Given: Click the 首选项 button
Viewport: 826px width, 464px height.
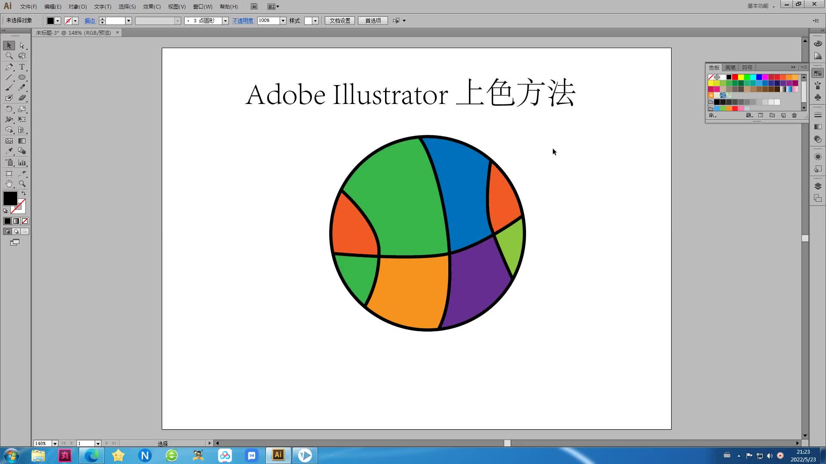Looking at the screenshot, I should pyautogui.click(x=373, y=21).
